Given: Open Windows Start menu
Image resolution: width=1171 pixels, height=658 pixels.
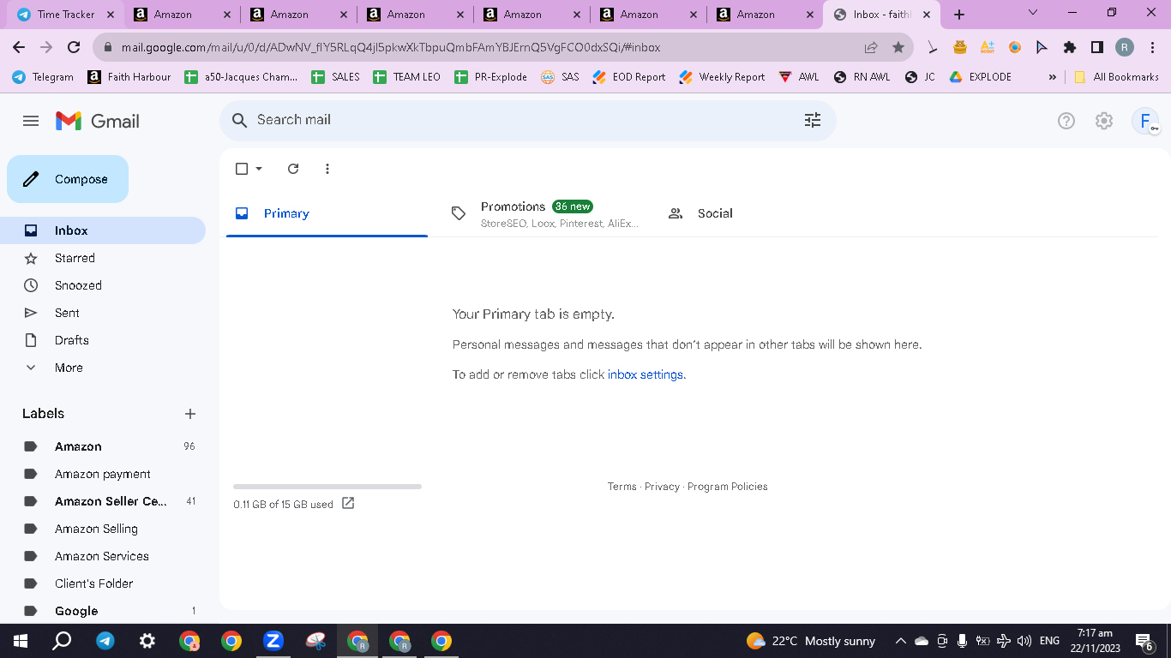Looking at the screenshot, I should tap(20, 641).
